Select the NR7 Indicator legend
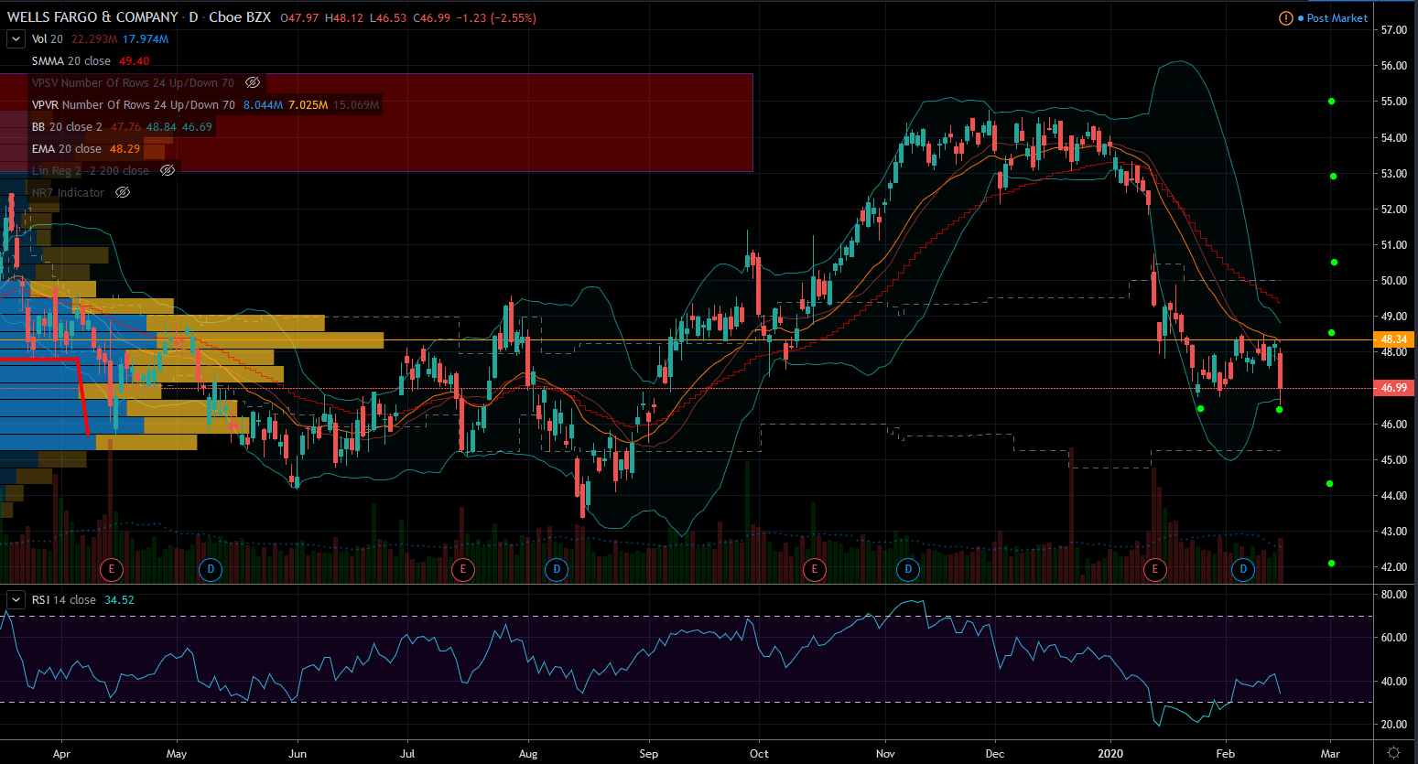The image size is (1418, 764). tap(68, 193)
